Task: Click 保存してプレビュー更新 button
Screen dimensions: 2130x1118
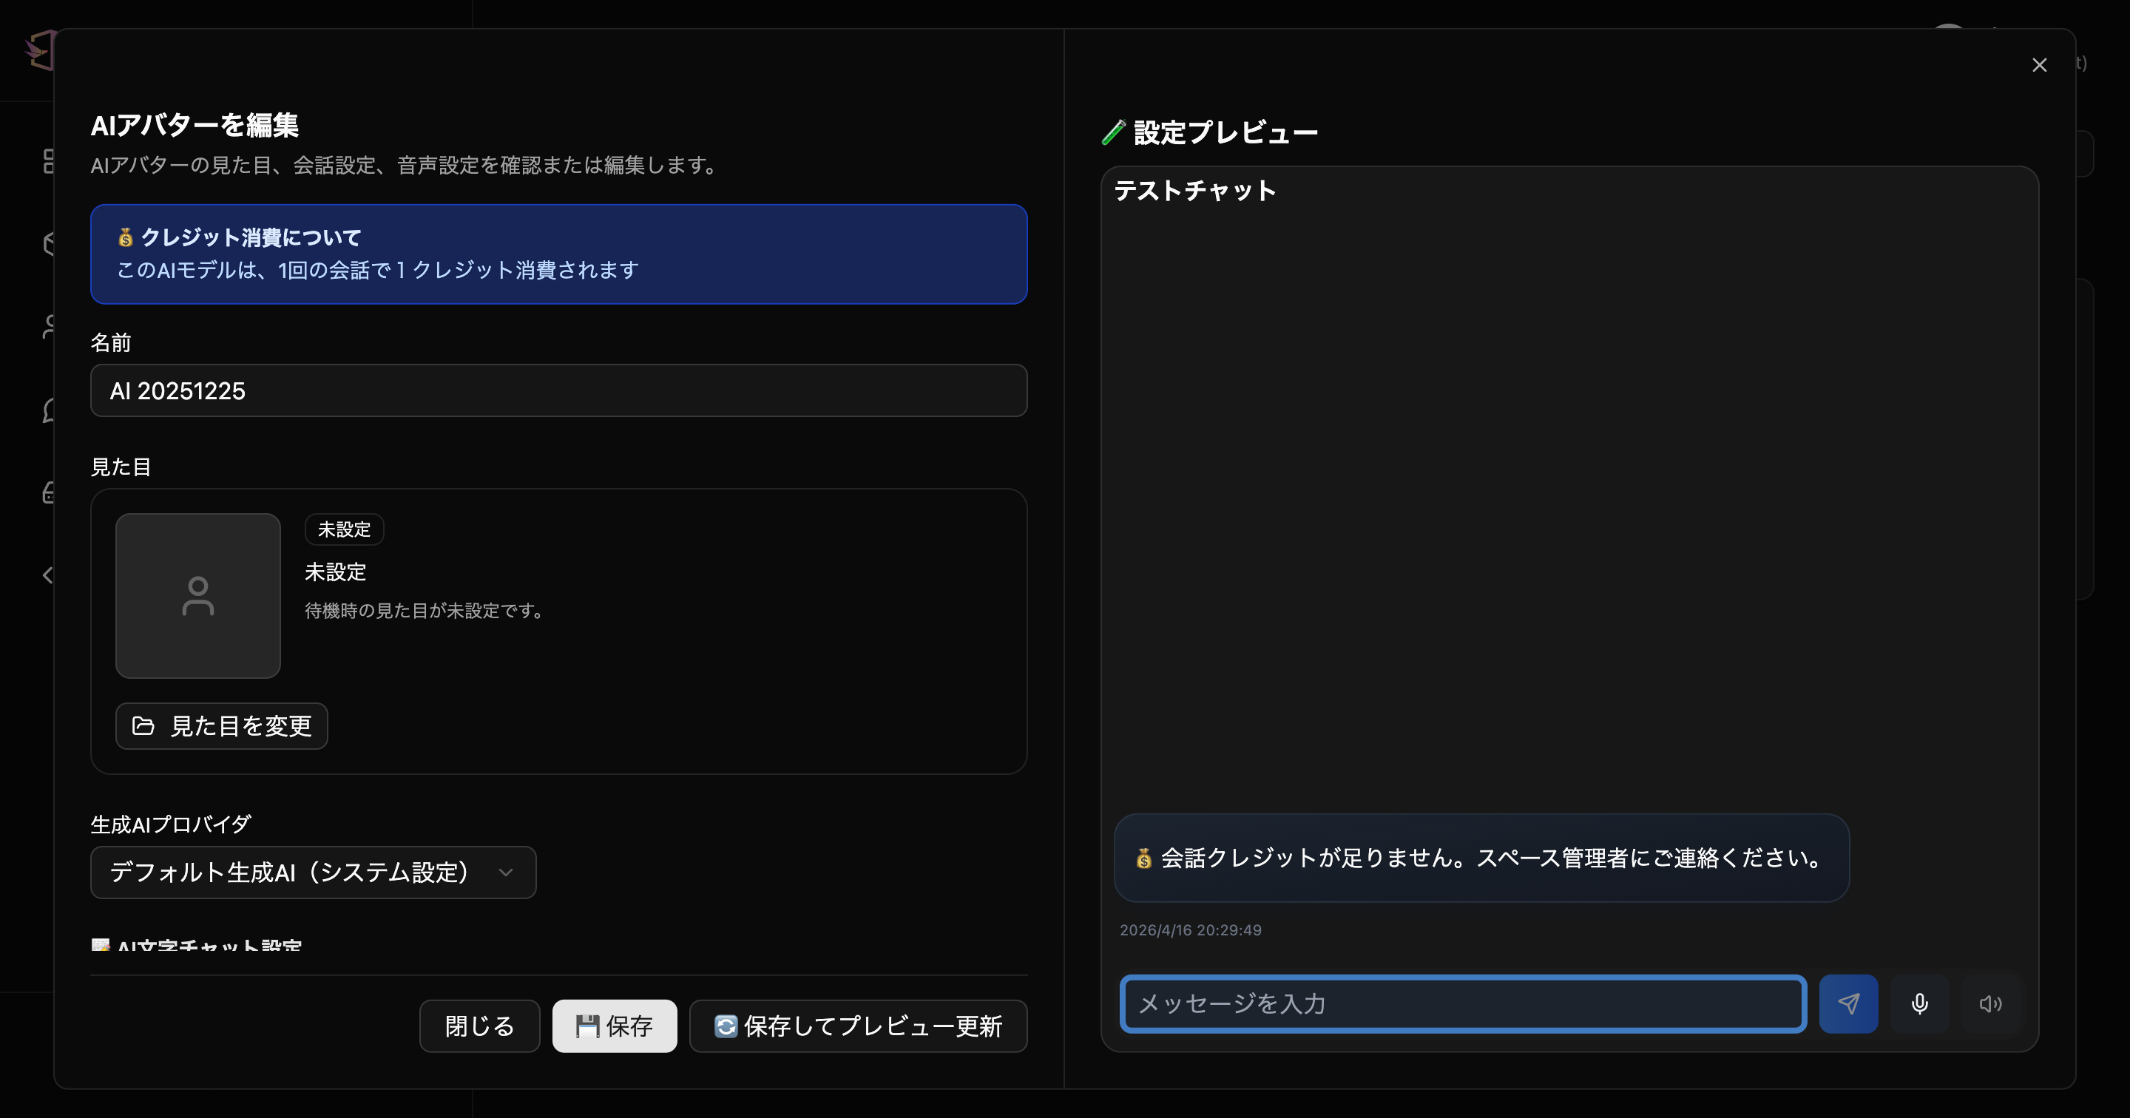Action: point(858,1026)
